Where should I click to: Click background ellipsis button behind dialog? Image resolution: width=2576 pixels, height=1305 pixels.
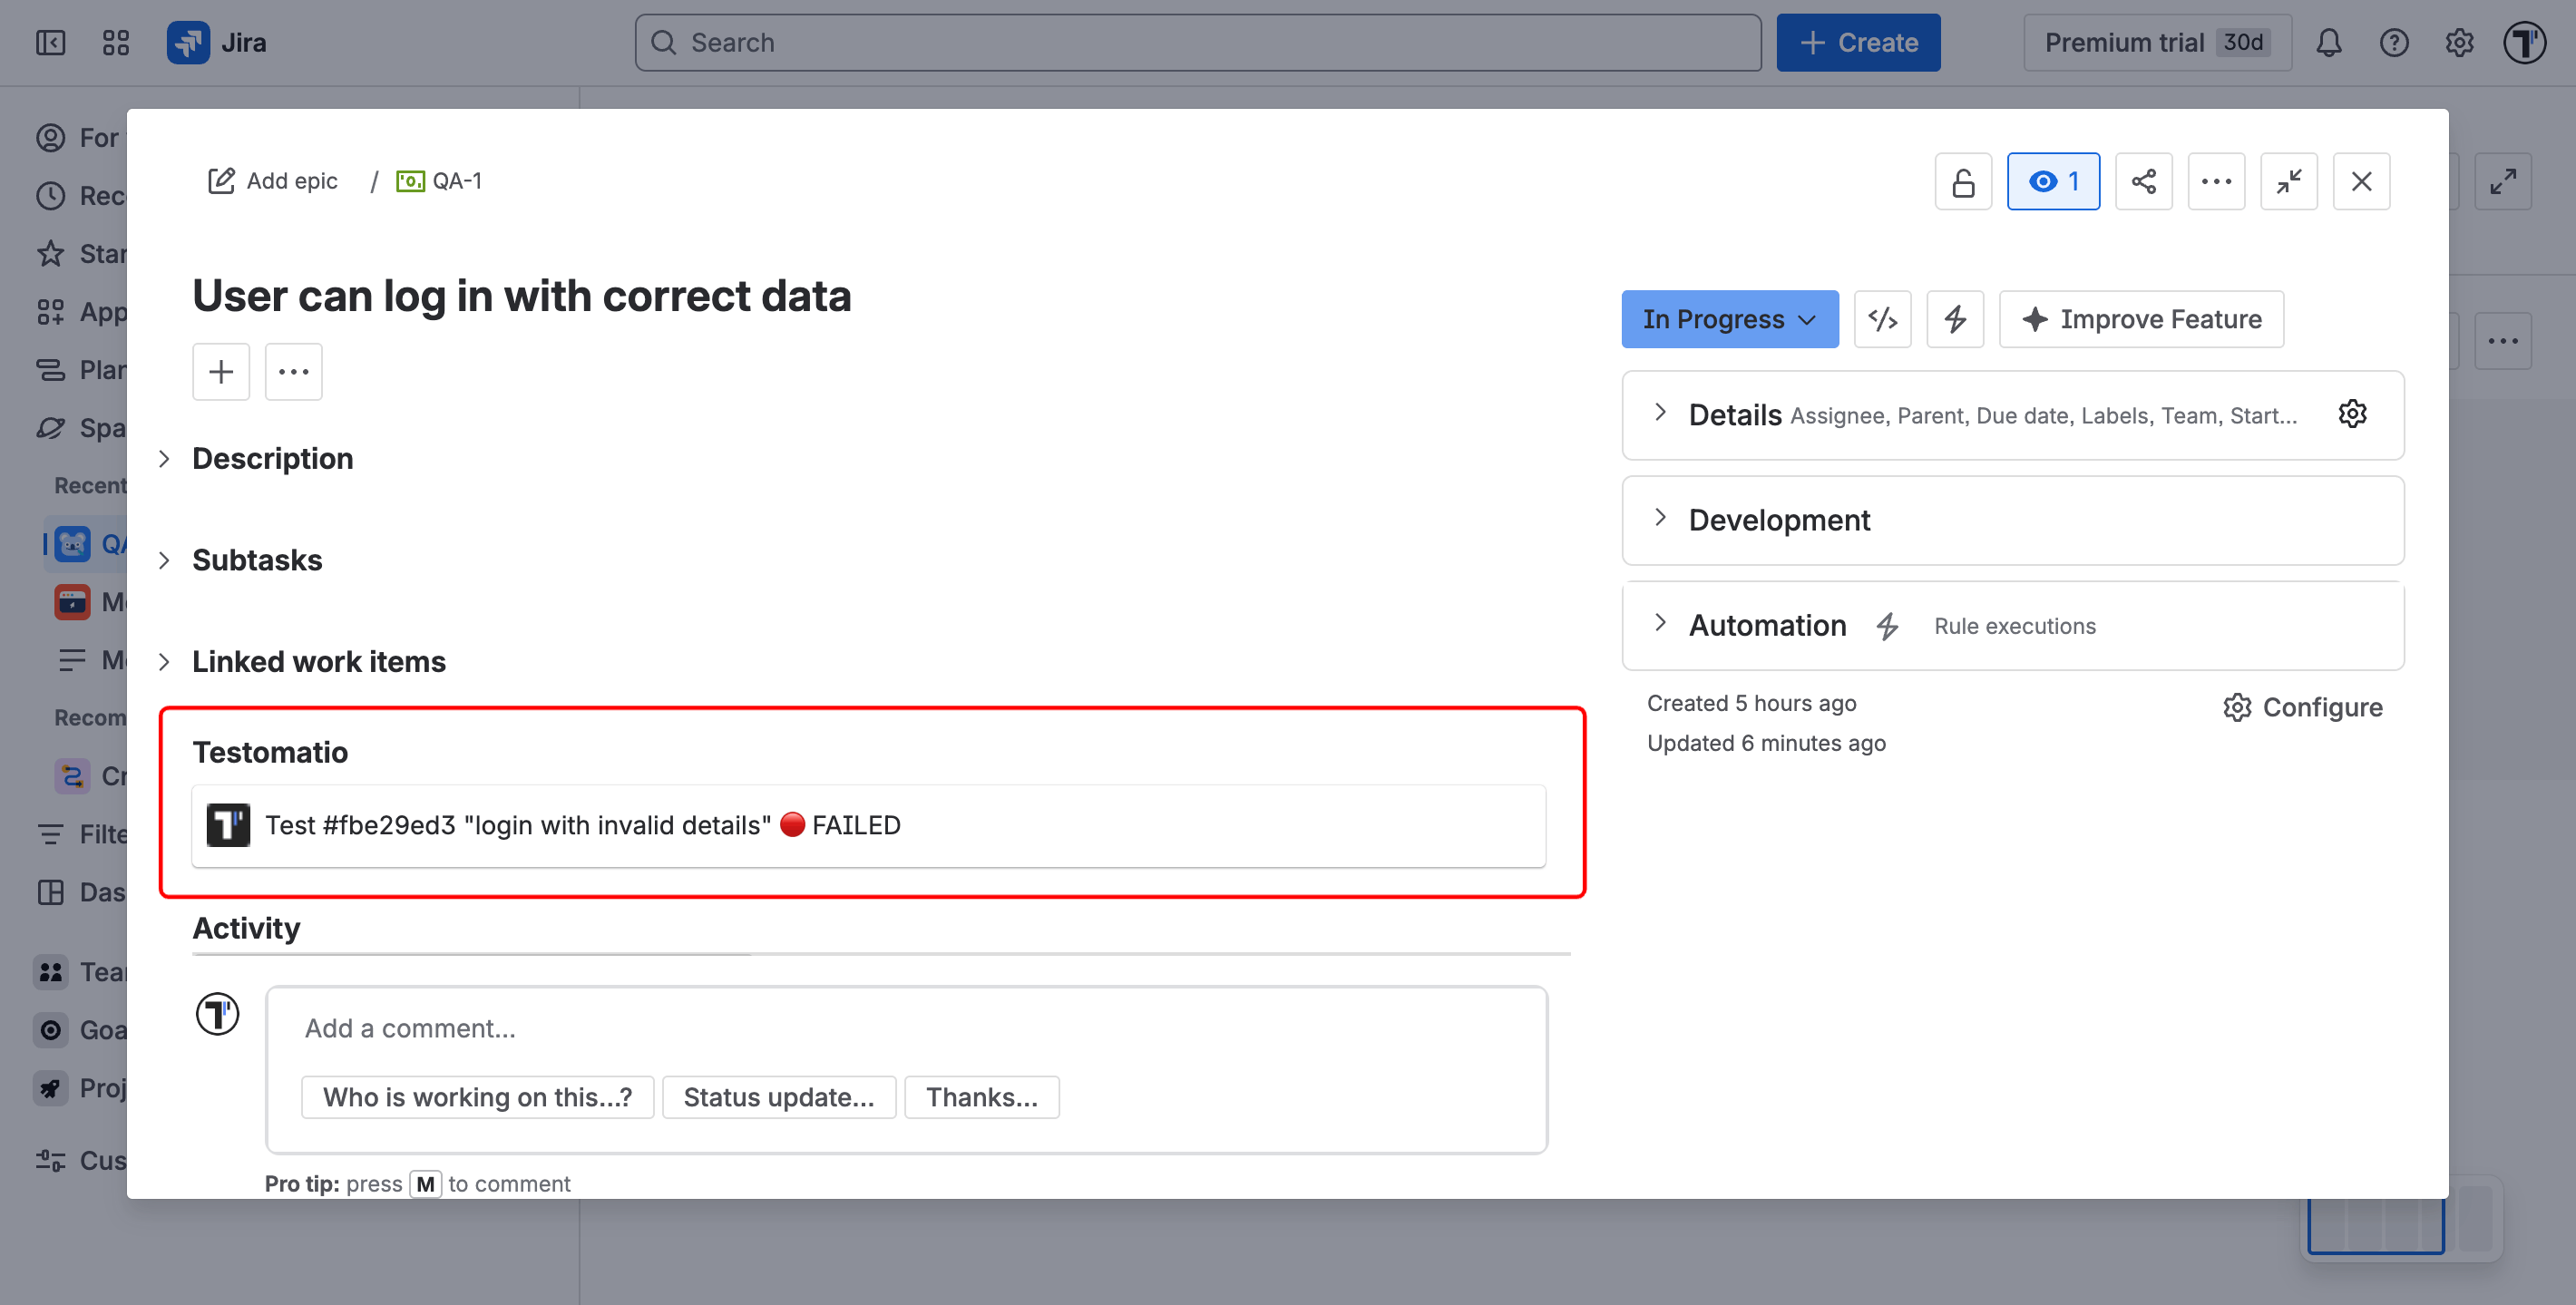pyautogui.click(x=2503, y=341)
